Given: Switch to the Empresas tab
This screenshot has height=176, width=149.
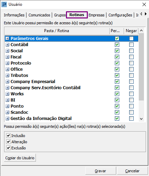Looking at the screenshot, I should 96,15.
